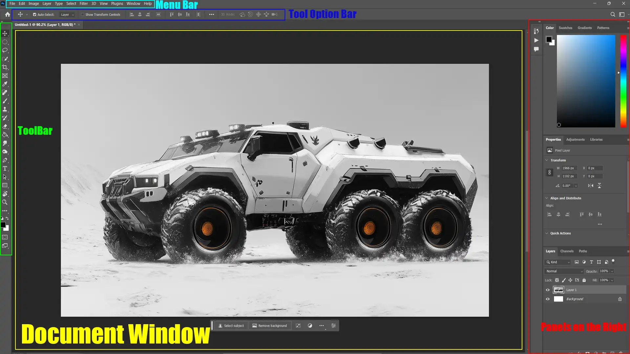Image resolution: width=630 pixels, height=354 pixels.
Task: Toggle Background layer visibility
Action: point(548,299)
